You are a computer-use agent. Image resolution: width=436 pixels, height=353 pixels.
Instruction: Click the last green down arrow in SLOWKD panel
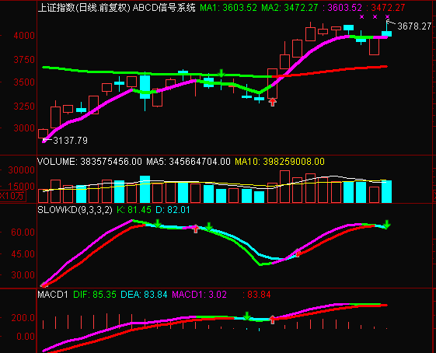[x=387, y=224]
